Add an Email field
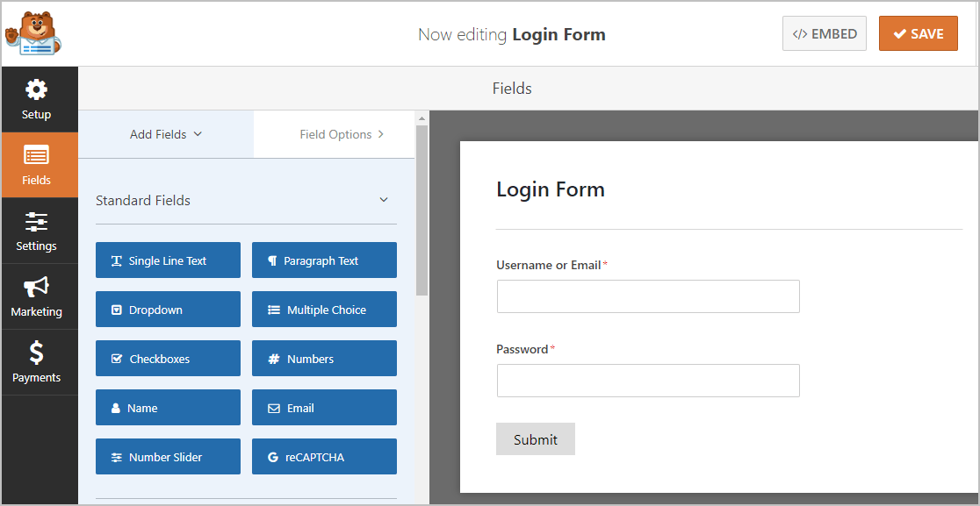 pos(324,408)
